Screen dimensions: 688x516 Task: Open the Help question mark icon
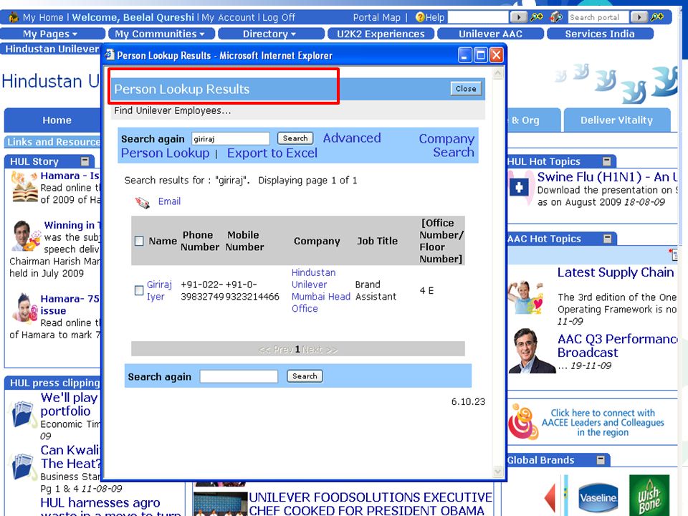click(420, 17)
